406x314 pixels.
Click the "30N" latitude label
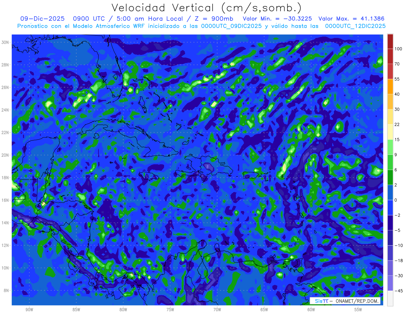tap(5, 42)
